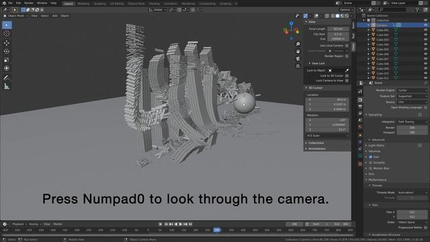Select the Select Box tool
430x242 pixels.
(x=7, y=26)
